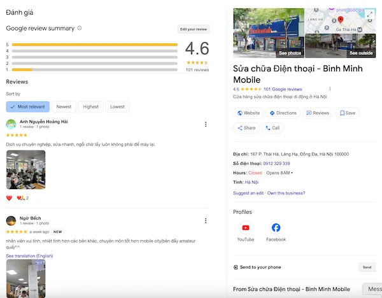
Task: Sort reviews by Lowest rating
Action: [x=117, y=106]
